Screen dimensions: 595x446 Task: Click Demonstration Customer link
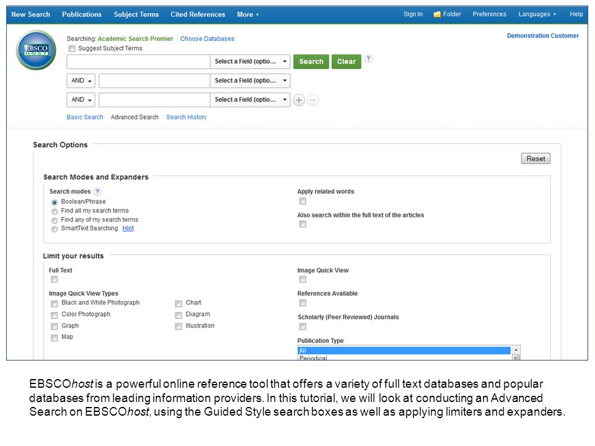(543, 36)
